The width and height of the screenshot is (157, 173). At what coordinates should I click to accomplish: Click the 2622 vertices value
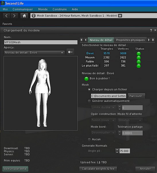[x=123, y=57]
